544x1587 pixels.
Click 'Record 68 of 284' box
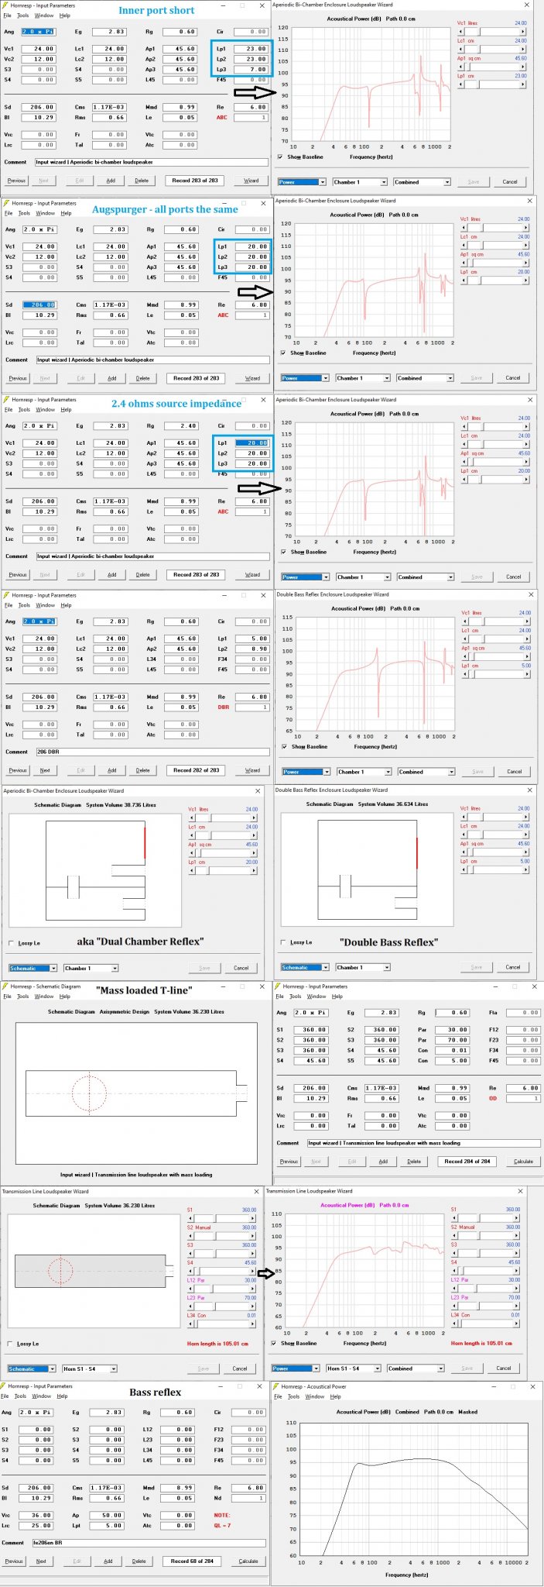(x=192, y=1561)
